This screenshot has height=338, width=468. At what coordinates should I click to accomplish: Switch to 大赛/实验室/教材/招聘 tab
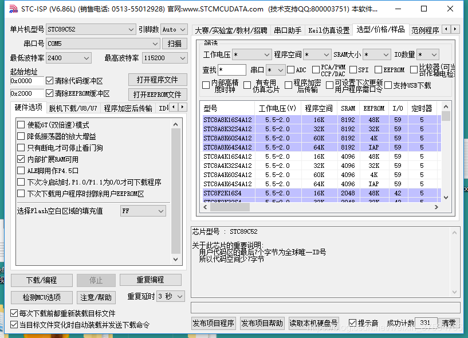coord(231,30)
